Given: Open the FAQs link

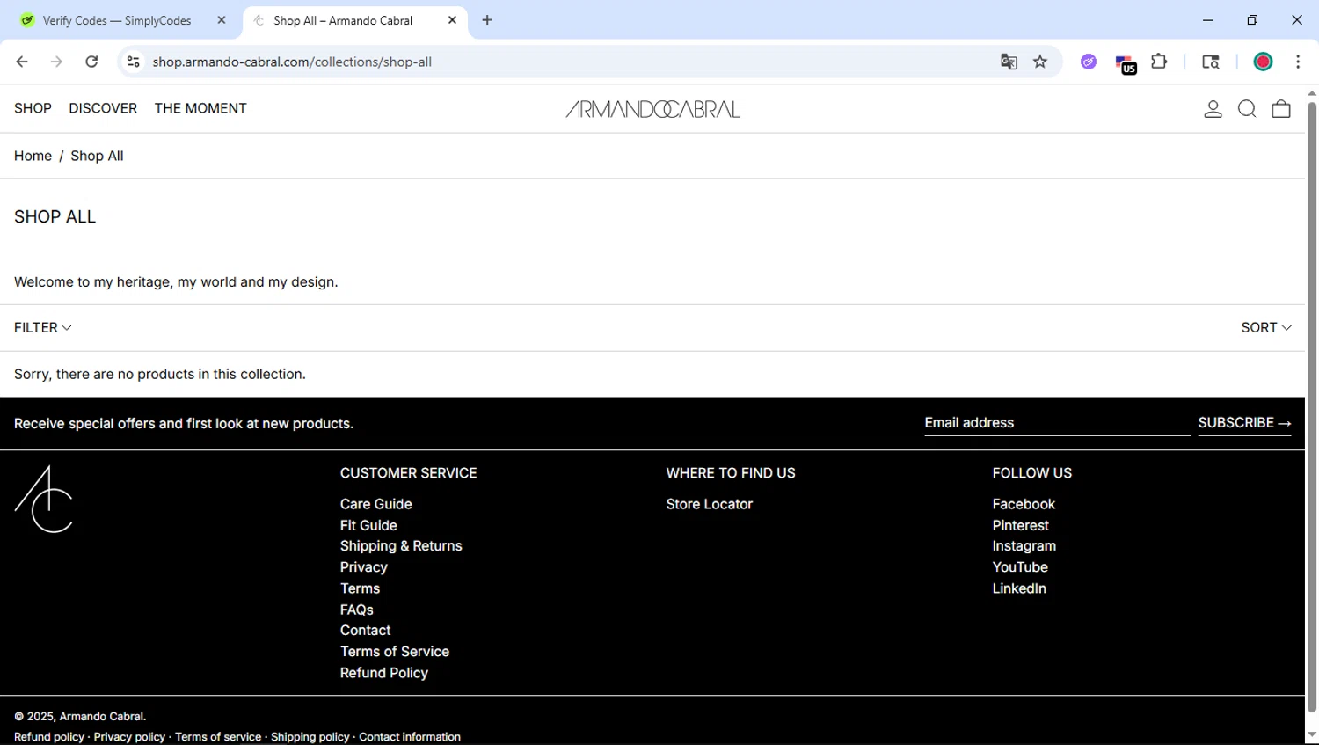Looking at the screenshot, I should (356, 610).
